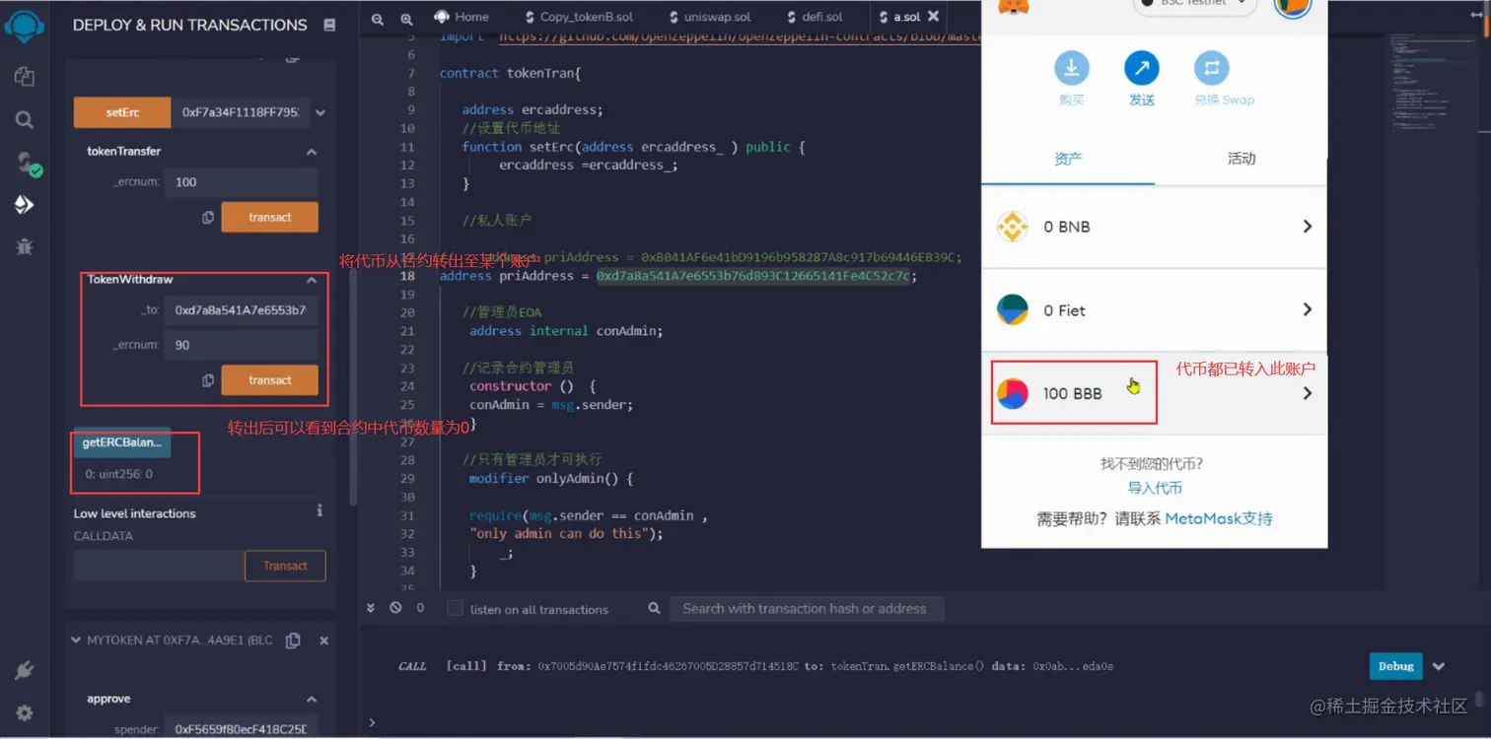The width and height of the screenshot is (1491, 739).
Task: Open the Plugin manager plug icon
Action: click(x=25, y=671)
